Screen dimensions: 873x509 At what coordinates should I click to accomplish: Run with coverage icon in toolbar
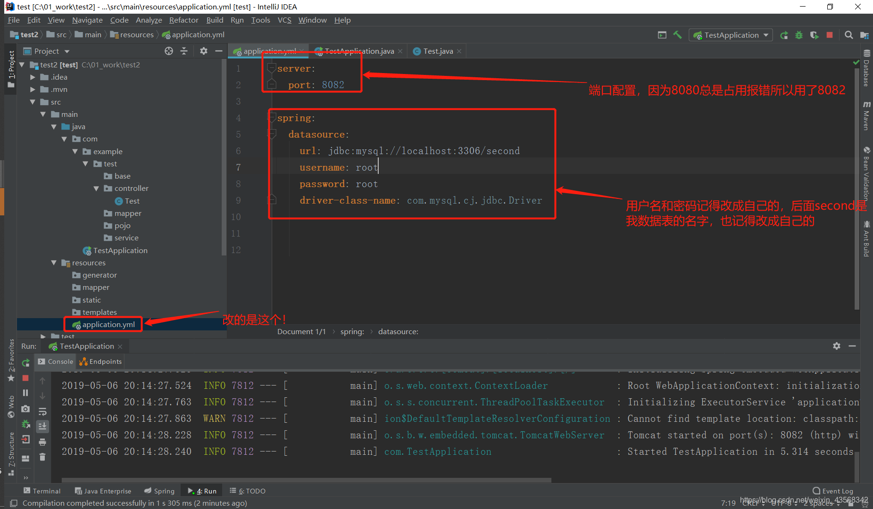point(815,35)
